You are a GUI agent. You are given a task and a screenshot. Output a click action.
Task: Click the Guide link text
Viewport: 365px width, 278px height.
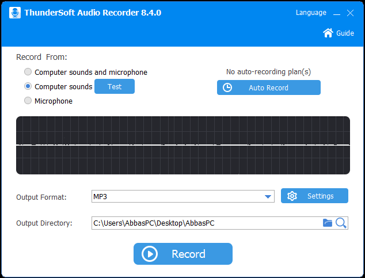pyautogui.click(x=345, y=33)
